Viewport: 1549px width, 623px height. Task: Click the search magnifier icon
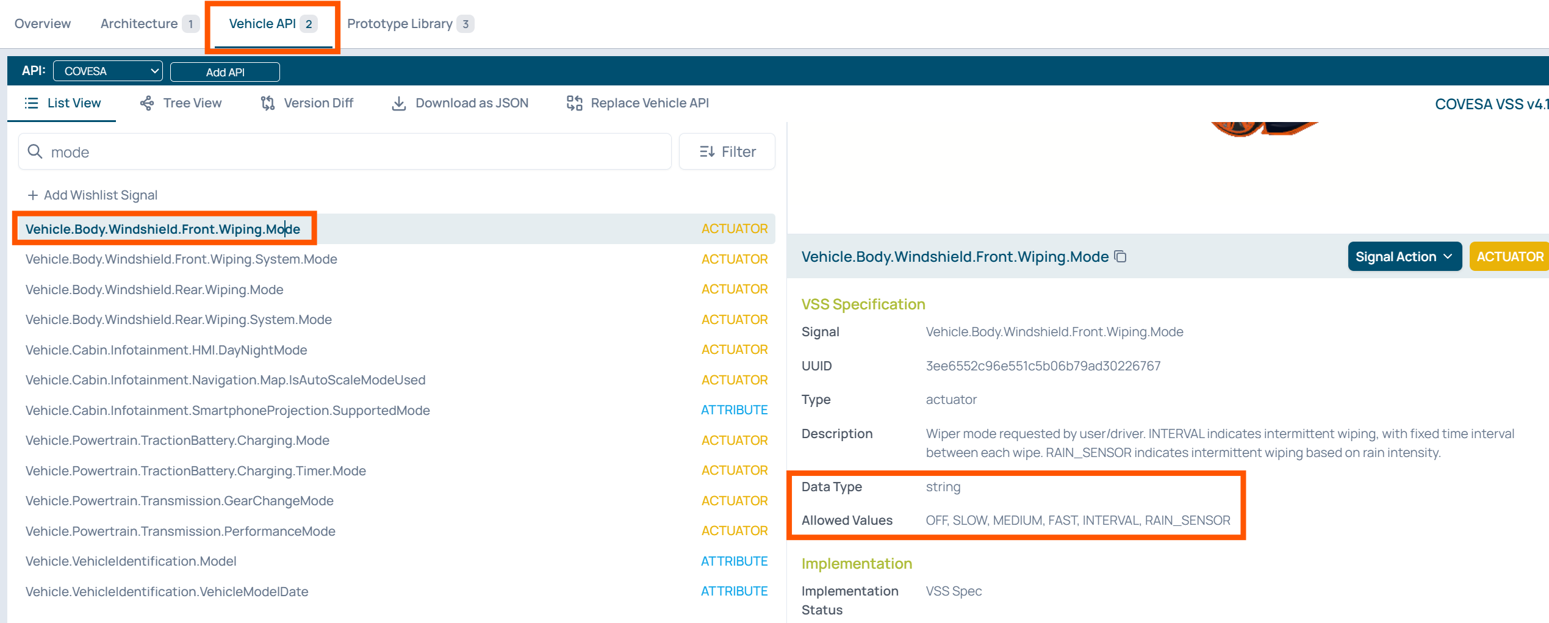[x=35, y=152]
